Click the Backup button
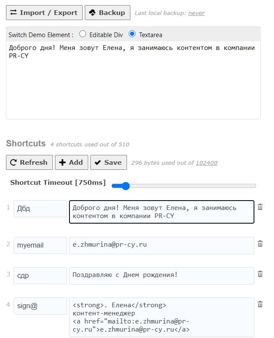This screenshot has height=338, width=274. 107,13
